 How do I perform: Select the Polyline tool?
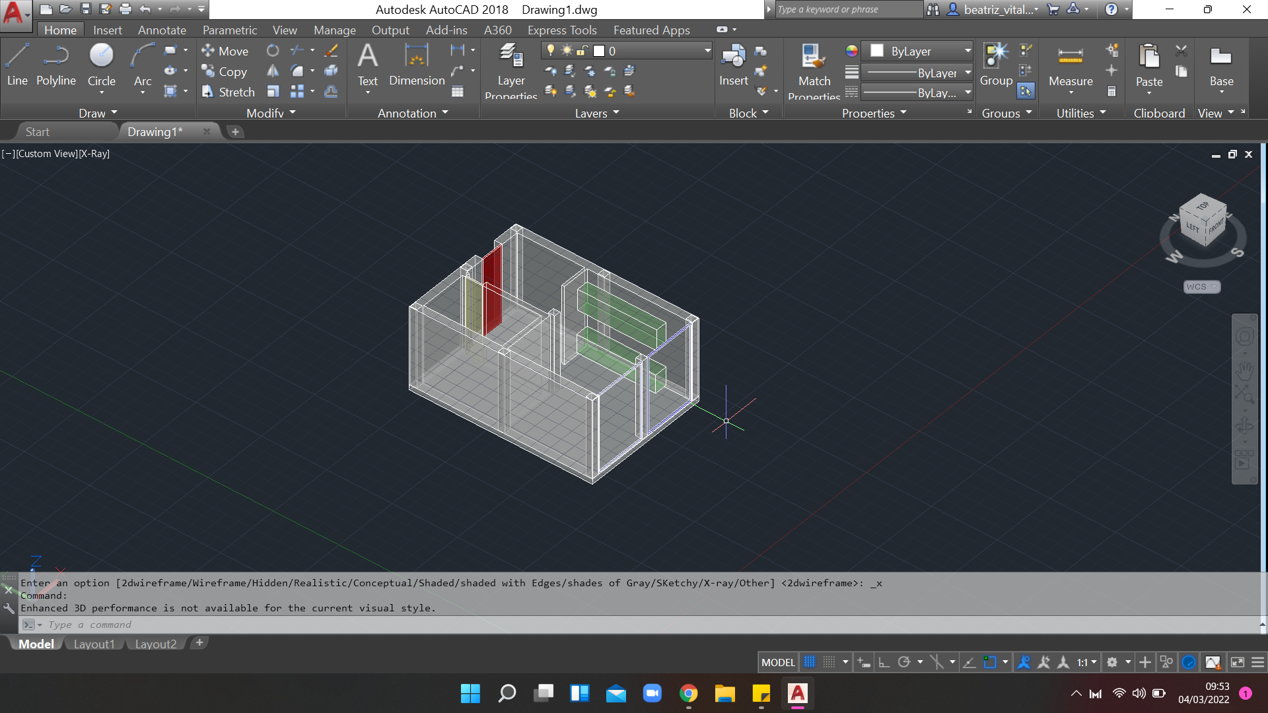[x=56, y=65]
